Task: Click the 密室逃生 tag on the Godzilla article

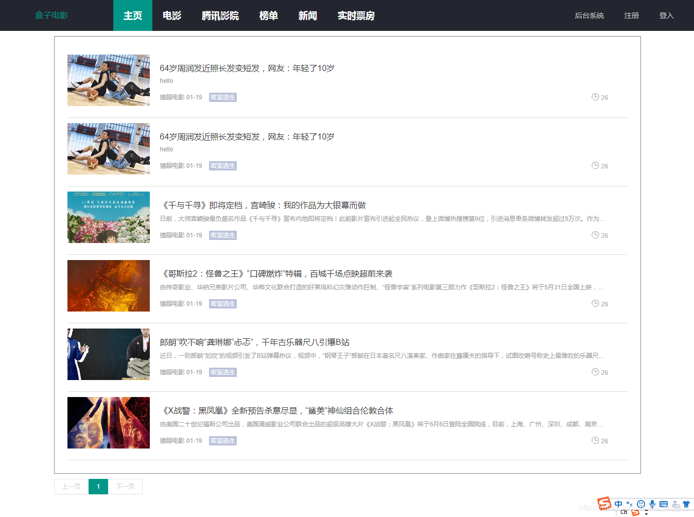Action: pos(222,303)
